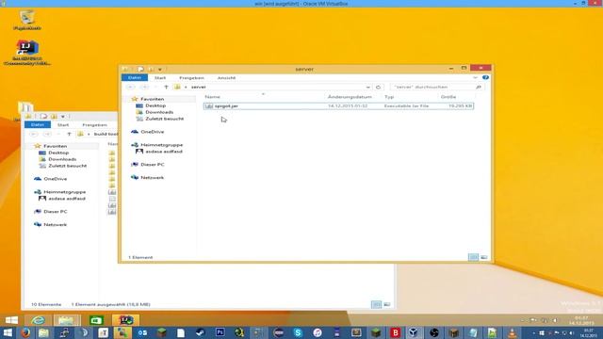Open the Freigeben tab in server window
The height and width of the screenshot is (339, 603).
(x=191, y=77)
